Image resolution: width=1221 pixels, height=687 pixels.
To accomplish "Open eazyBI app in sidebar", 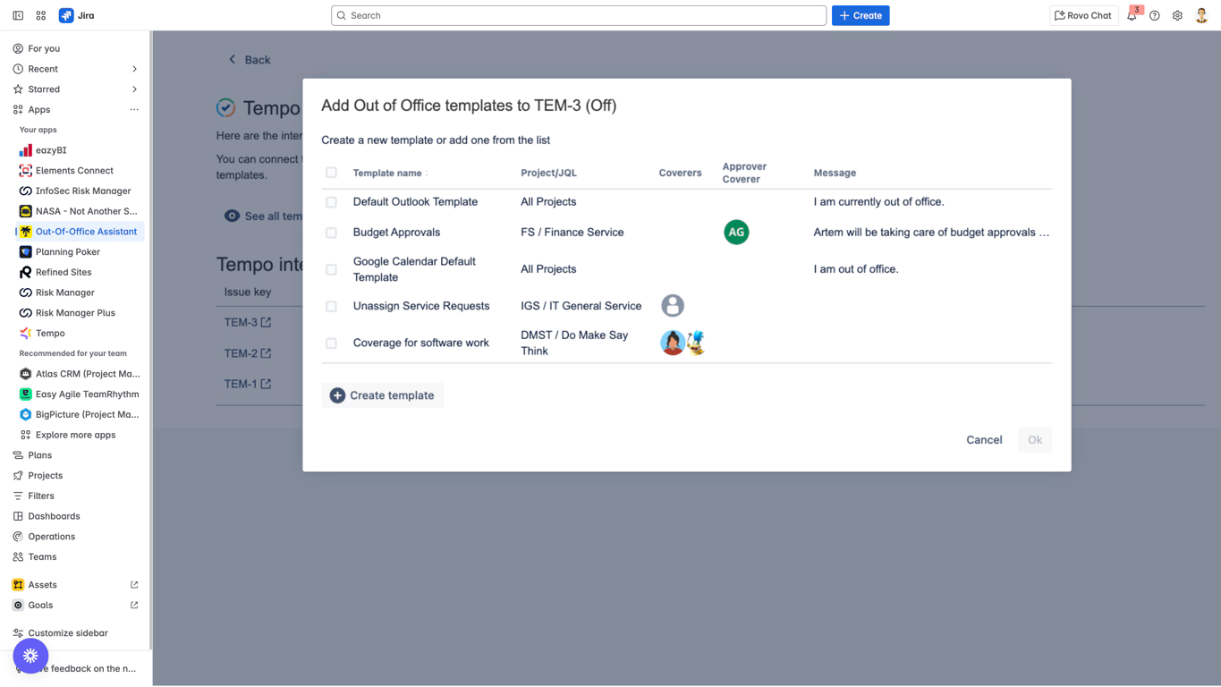I will pos(51,150).
